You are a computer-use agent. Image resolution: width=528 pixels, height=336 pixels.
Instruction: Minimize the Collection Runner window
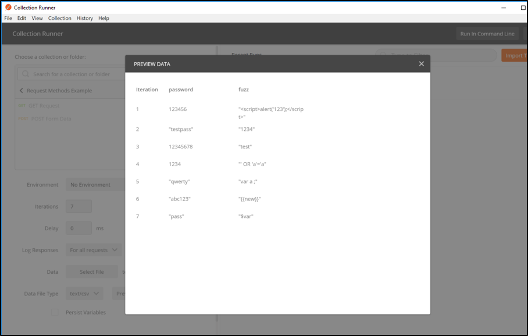point(502,8)
